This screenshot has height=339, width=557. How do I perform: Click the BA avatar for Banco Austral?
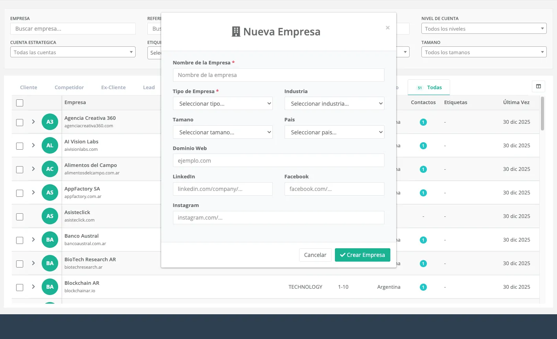coord(50,240)
